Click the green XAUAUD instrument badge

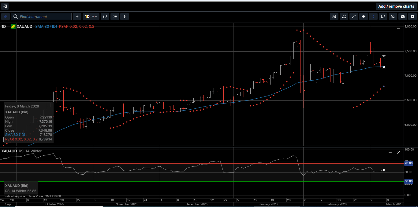pos(13,27)
